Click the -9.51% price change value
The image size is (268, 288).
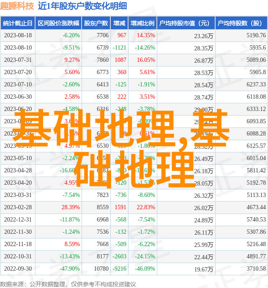71,47
